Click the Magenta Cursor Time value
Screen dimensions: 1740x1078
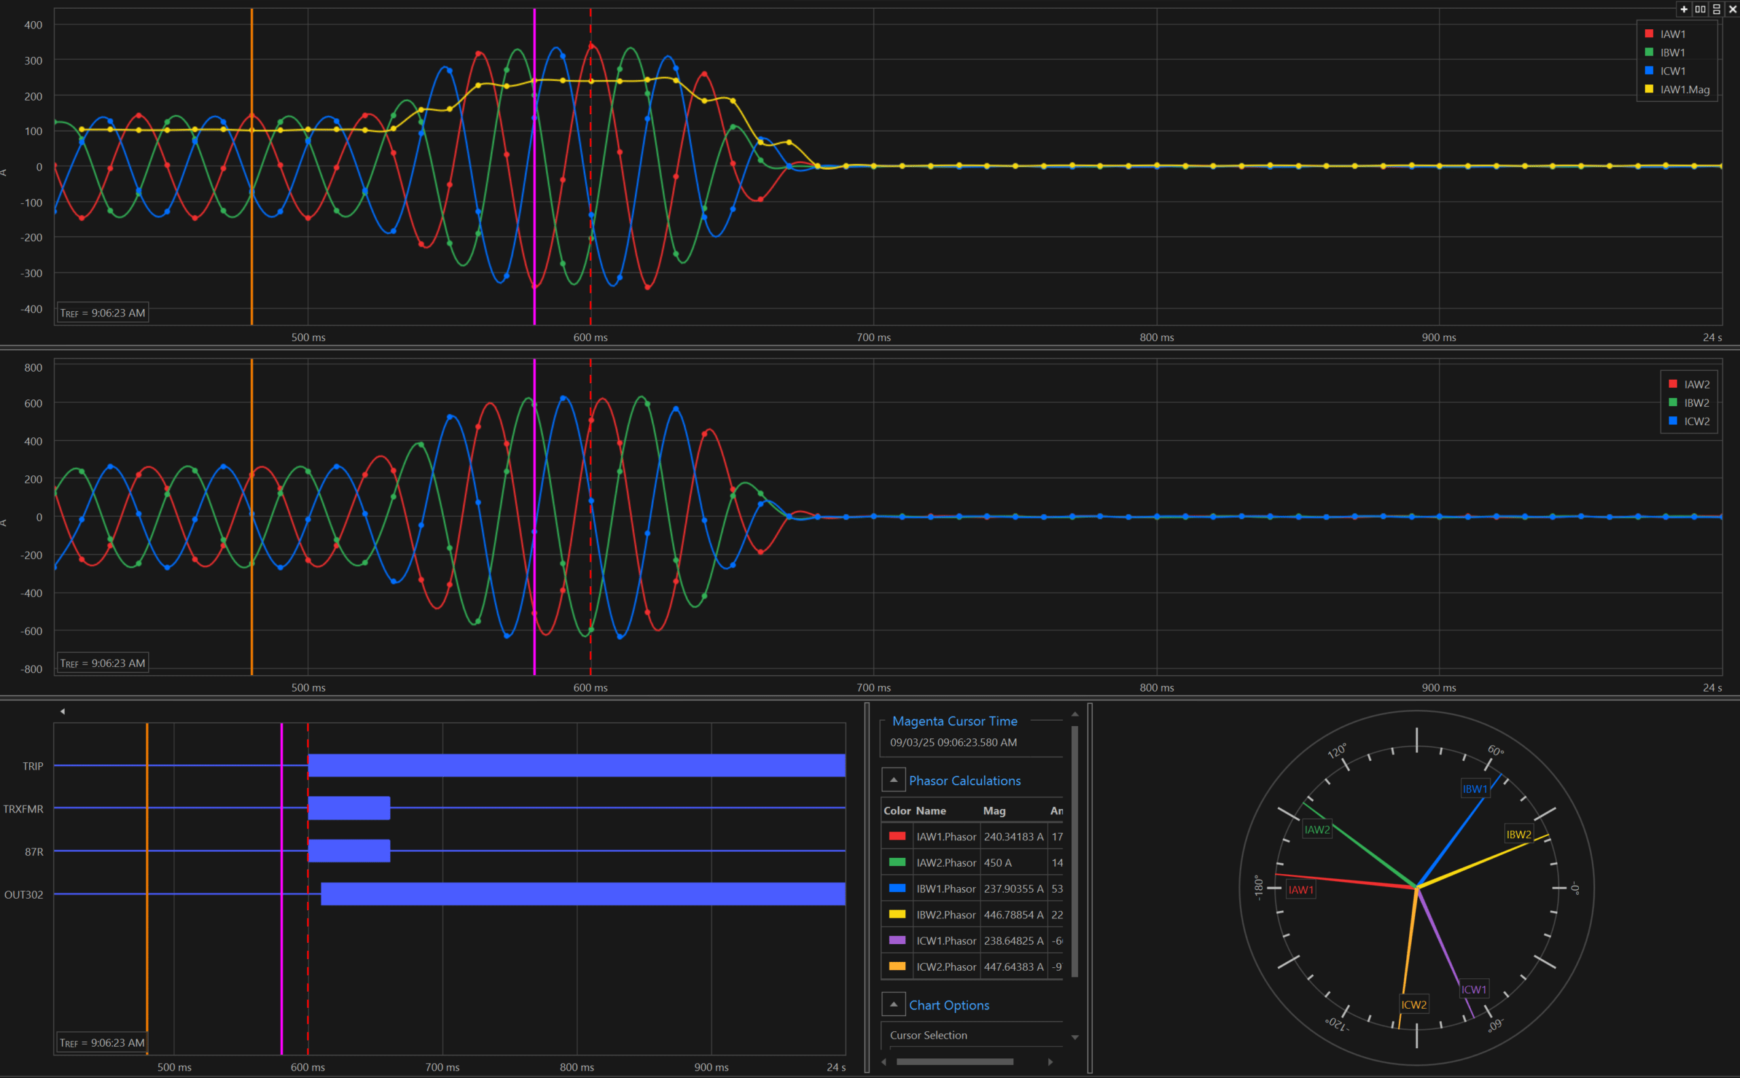pyautogui.click(x=953, y=742)
